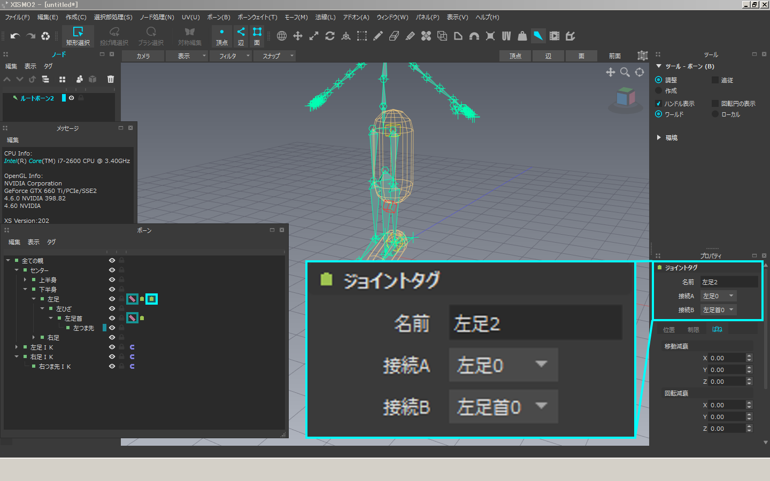The width and height of the screenshot is (770, 481).
Task: Click the trash icon in Node panel
Action: [x=111, y=79]
